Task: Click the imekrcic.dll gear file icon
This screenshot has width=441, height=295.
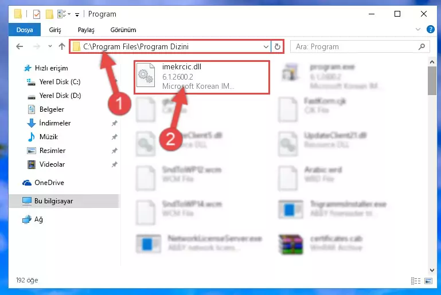Action: tap(146, 75)
